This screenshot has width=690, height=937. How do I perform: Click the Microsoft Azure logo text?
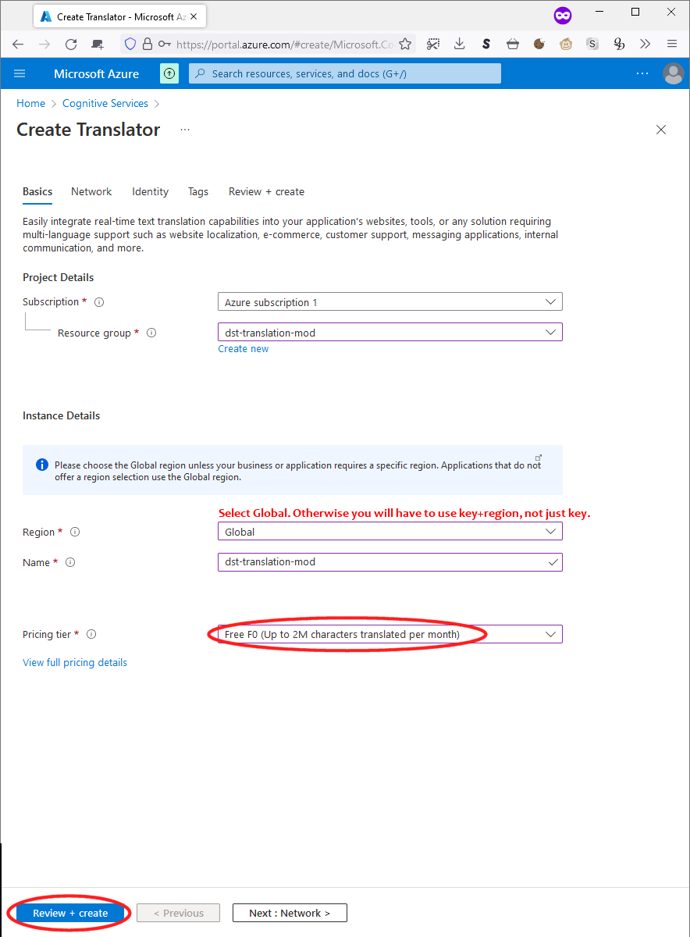pyautogui.click(x=96, y=74)
